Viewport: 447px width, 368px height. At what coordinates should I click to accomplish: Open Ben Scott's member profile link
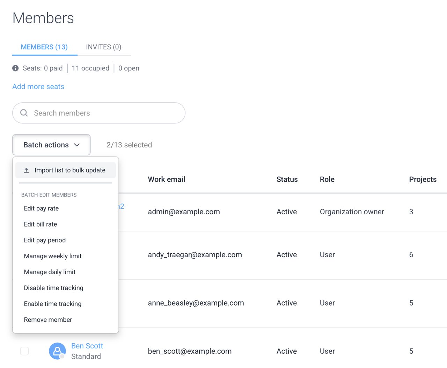click(87, 346)
